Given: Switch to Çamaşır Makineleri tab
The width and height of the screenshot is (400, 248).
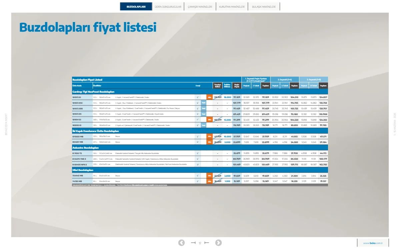Looking at the screenshot, I should click(200, 7).
